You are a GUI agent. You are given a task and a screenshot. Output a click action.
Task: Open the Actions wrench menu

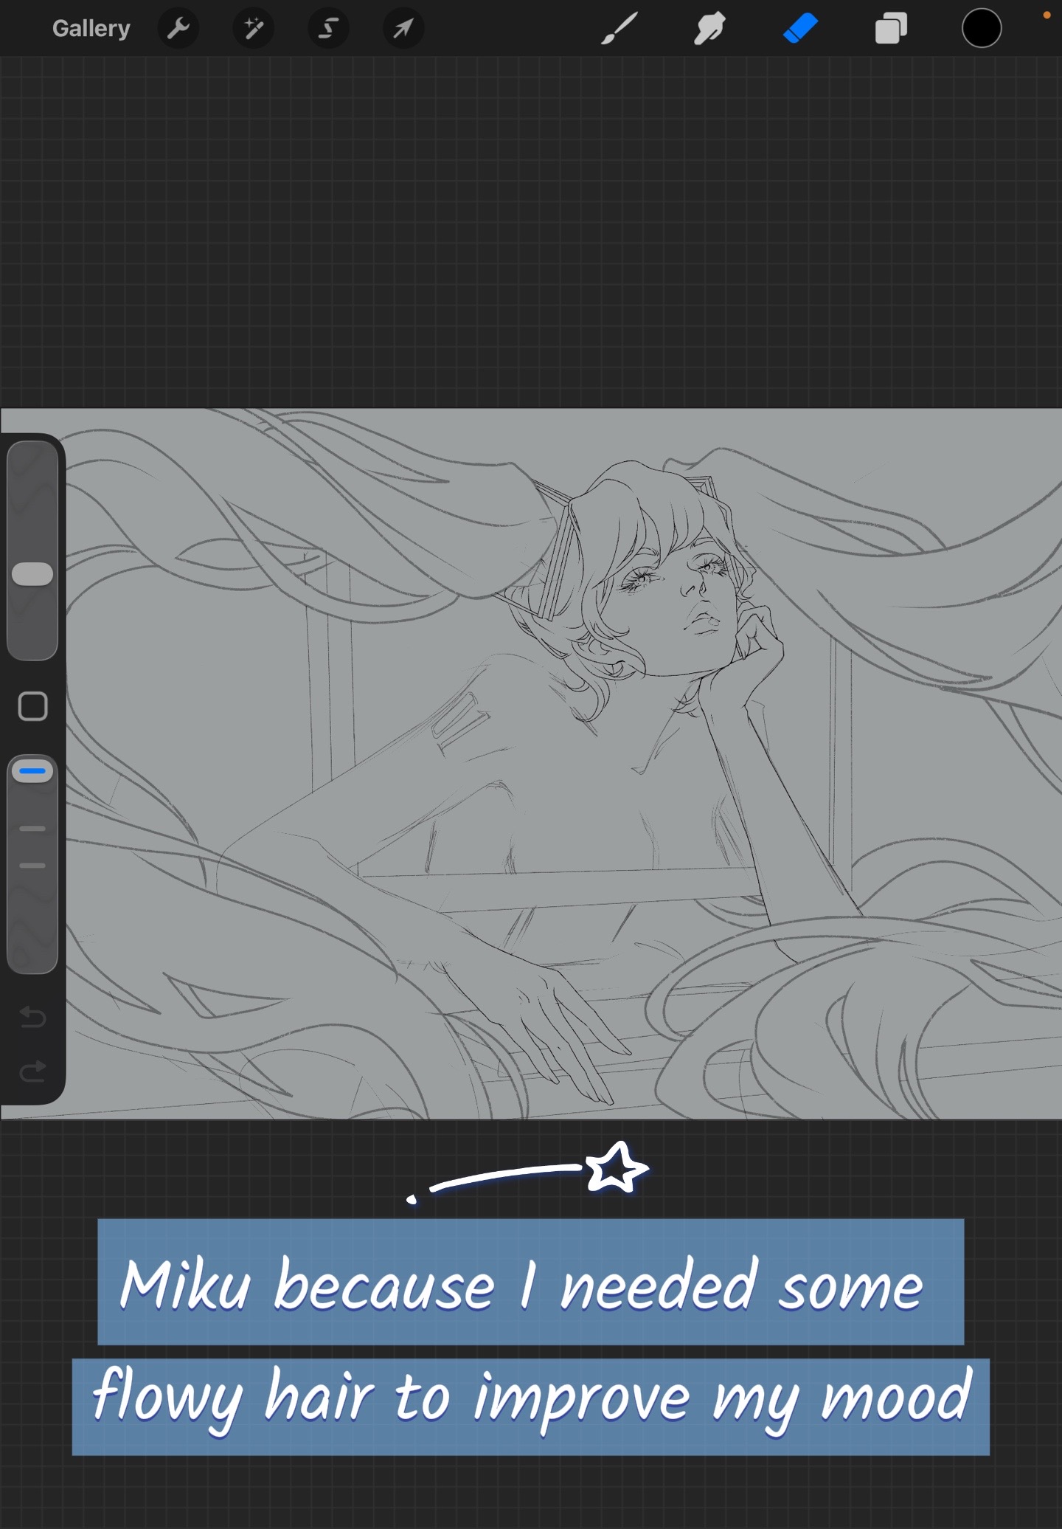point(178,29)
